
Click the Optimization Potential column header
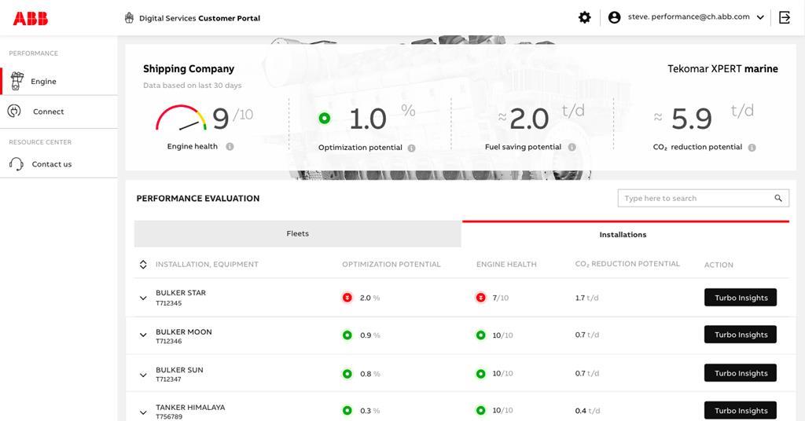391,264
